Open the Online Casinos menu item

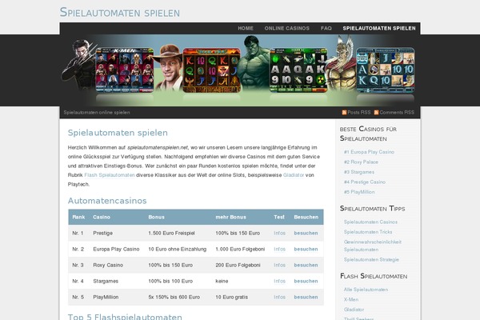click(x=287, y=28)
